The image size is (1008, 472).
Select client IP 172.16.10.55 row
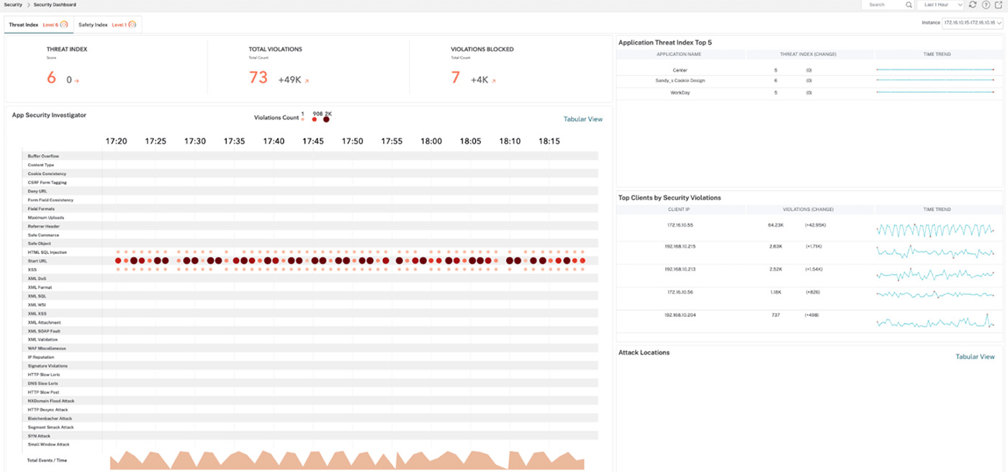point(680,225)
